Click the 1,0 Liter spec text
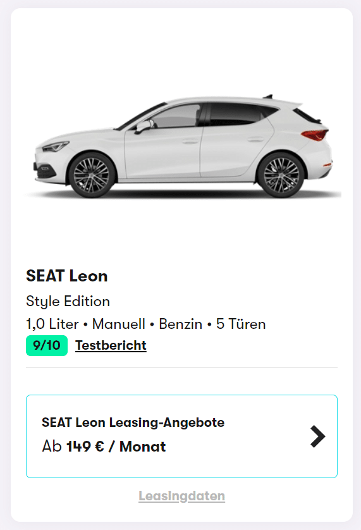Viewport: 361px width, 530px height. (x=52, y=324)
